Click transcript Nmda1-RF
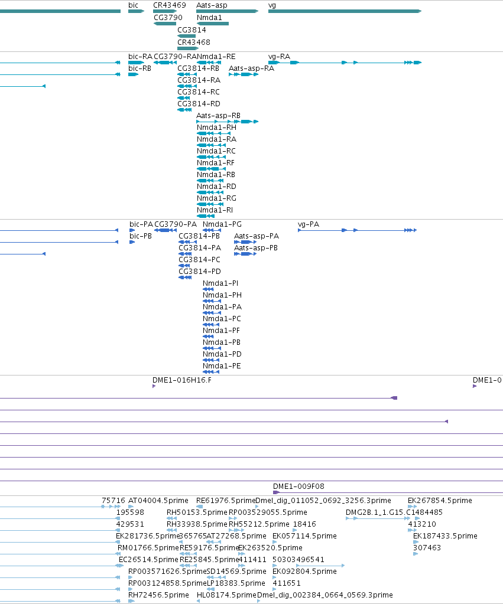 [x=212, y=169]
